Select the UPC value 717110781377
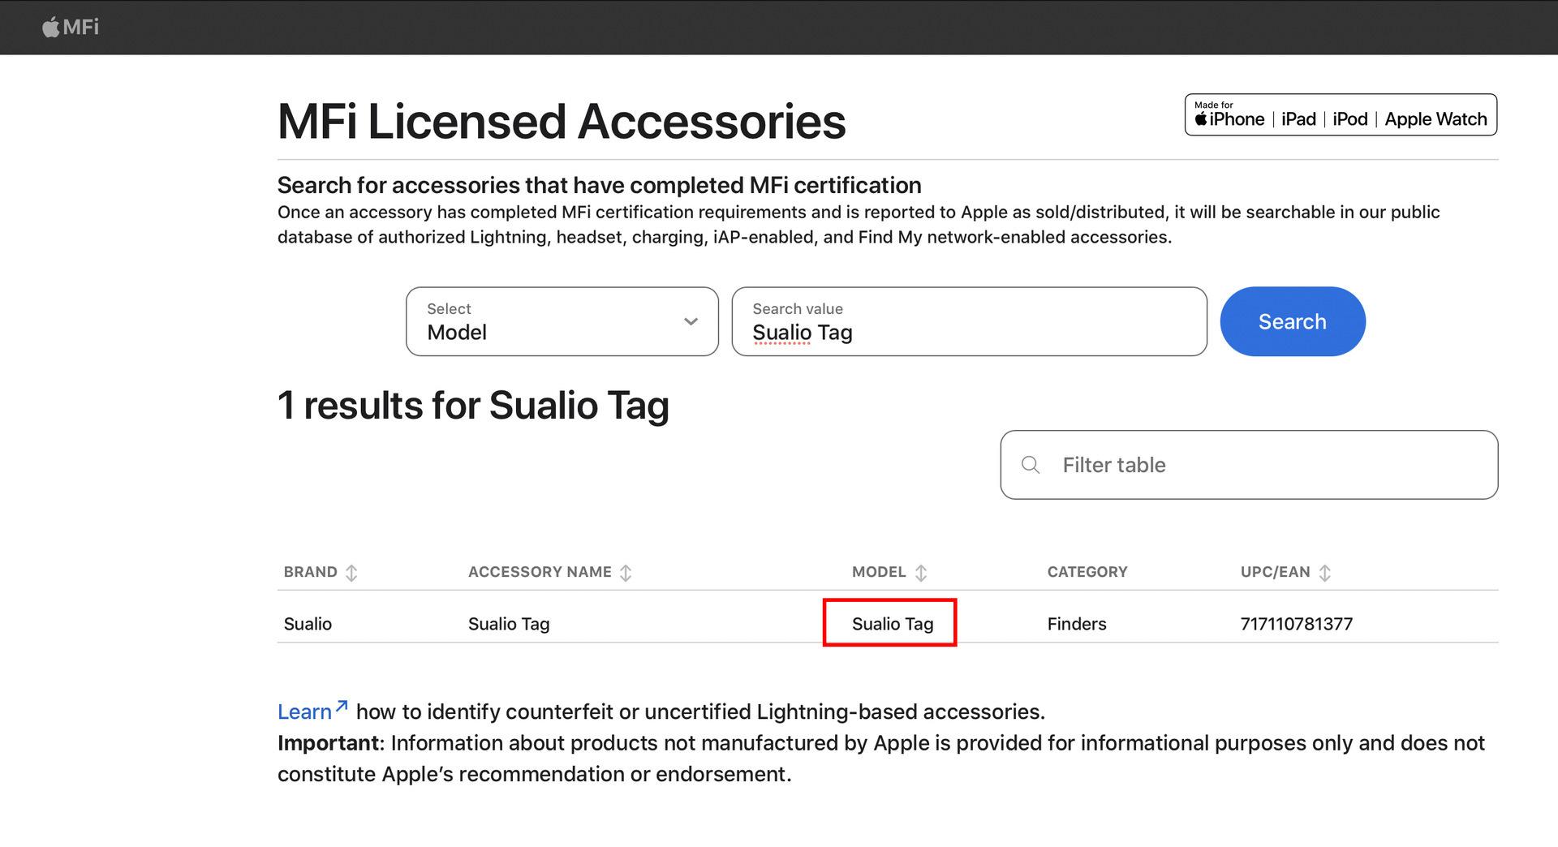Image resolution: width=1558 pixels, height=847 pixels. 1296,624
